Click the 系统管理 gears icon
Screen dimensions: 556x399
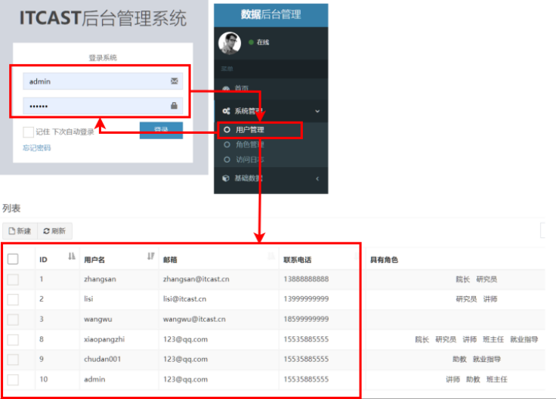226,110
